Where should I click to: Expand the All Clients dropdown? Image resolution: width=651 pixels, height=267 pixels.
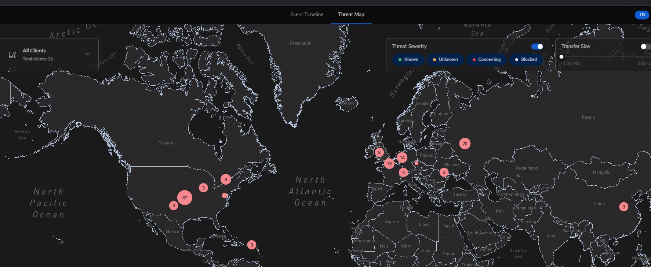pos(49,55)
